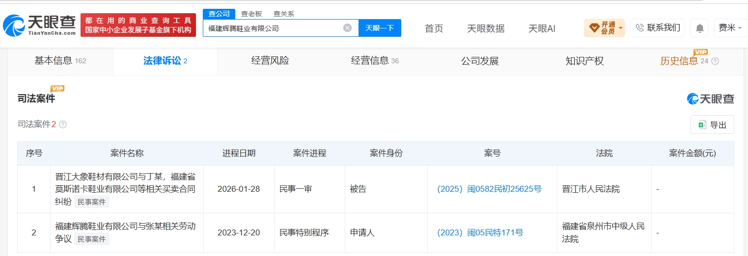
Task: Go to 天眼数据 in top navigation
Action: (x=486, y=28)
